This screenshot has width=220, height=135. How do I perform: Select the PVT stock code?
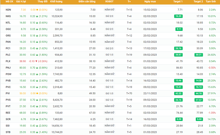[8, 106]
